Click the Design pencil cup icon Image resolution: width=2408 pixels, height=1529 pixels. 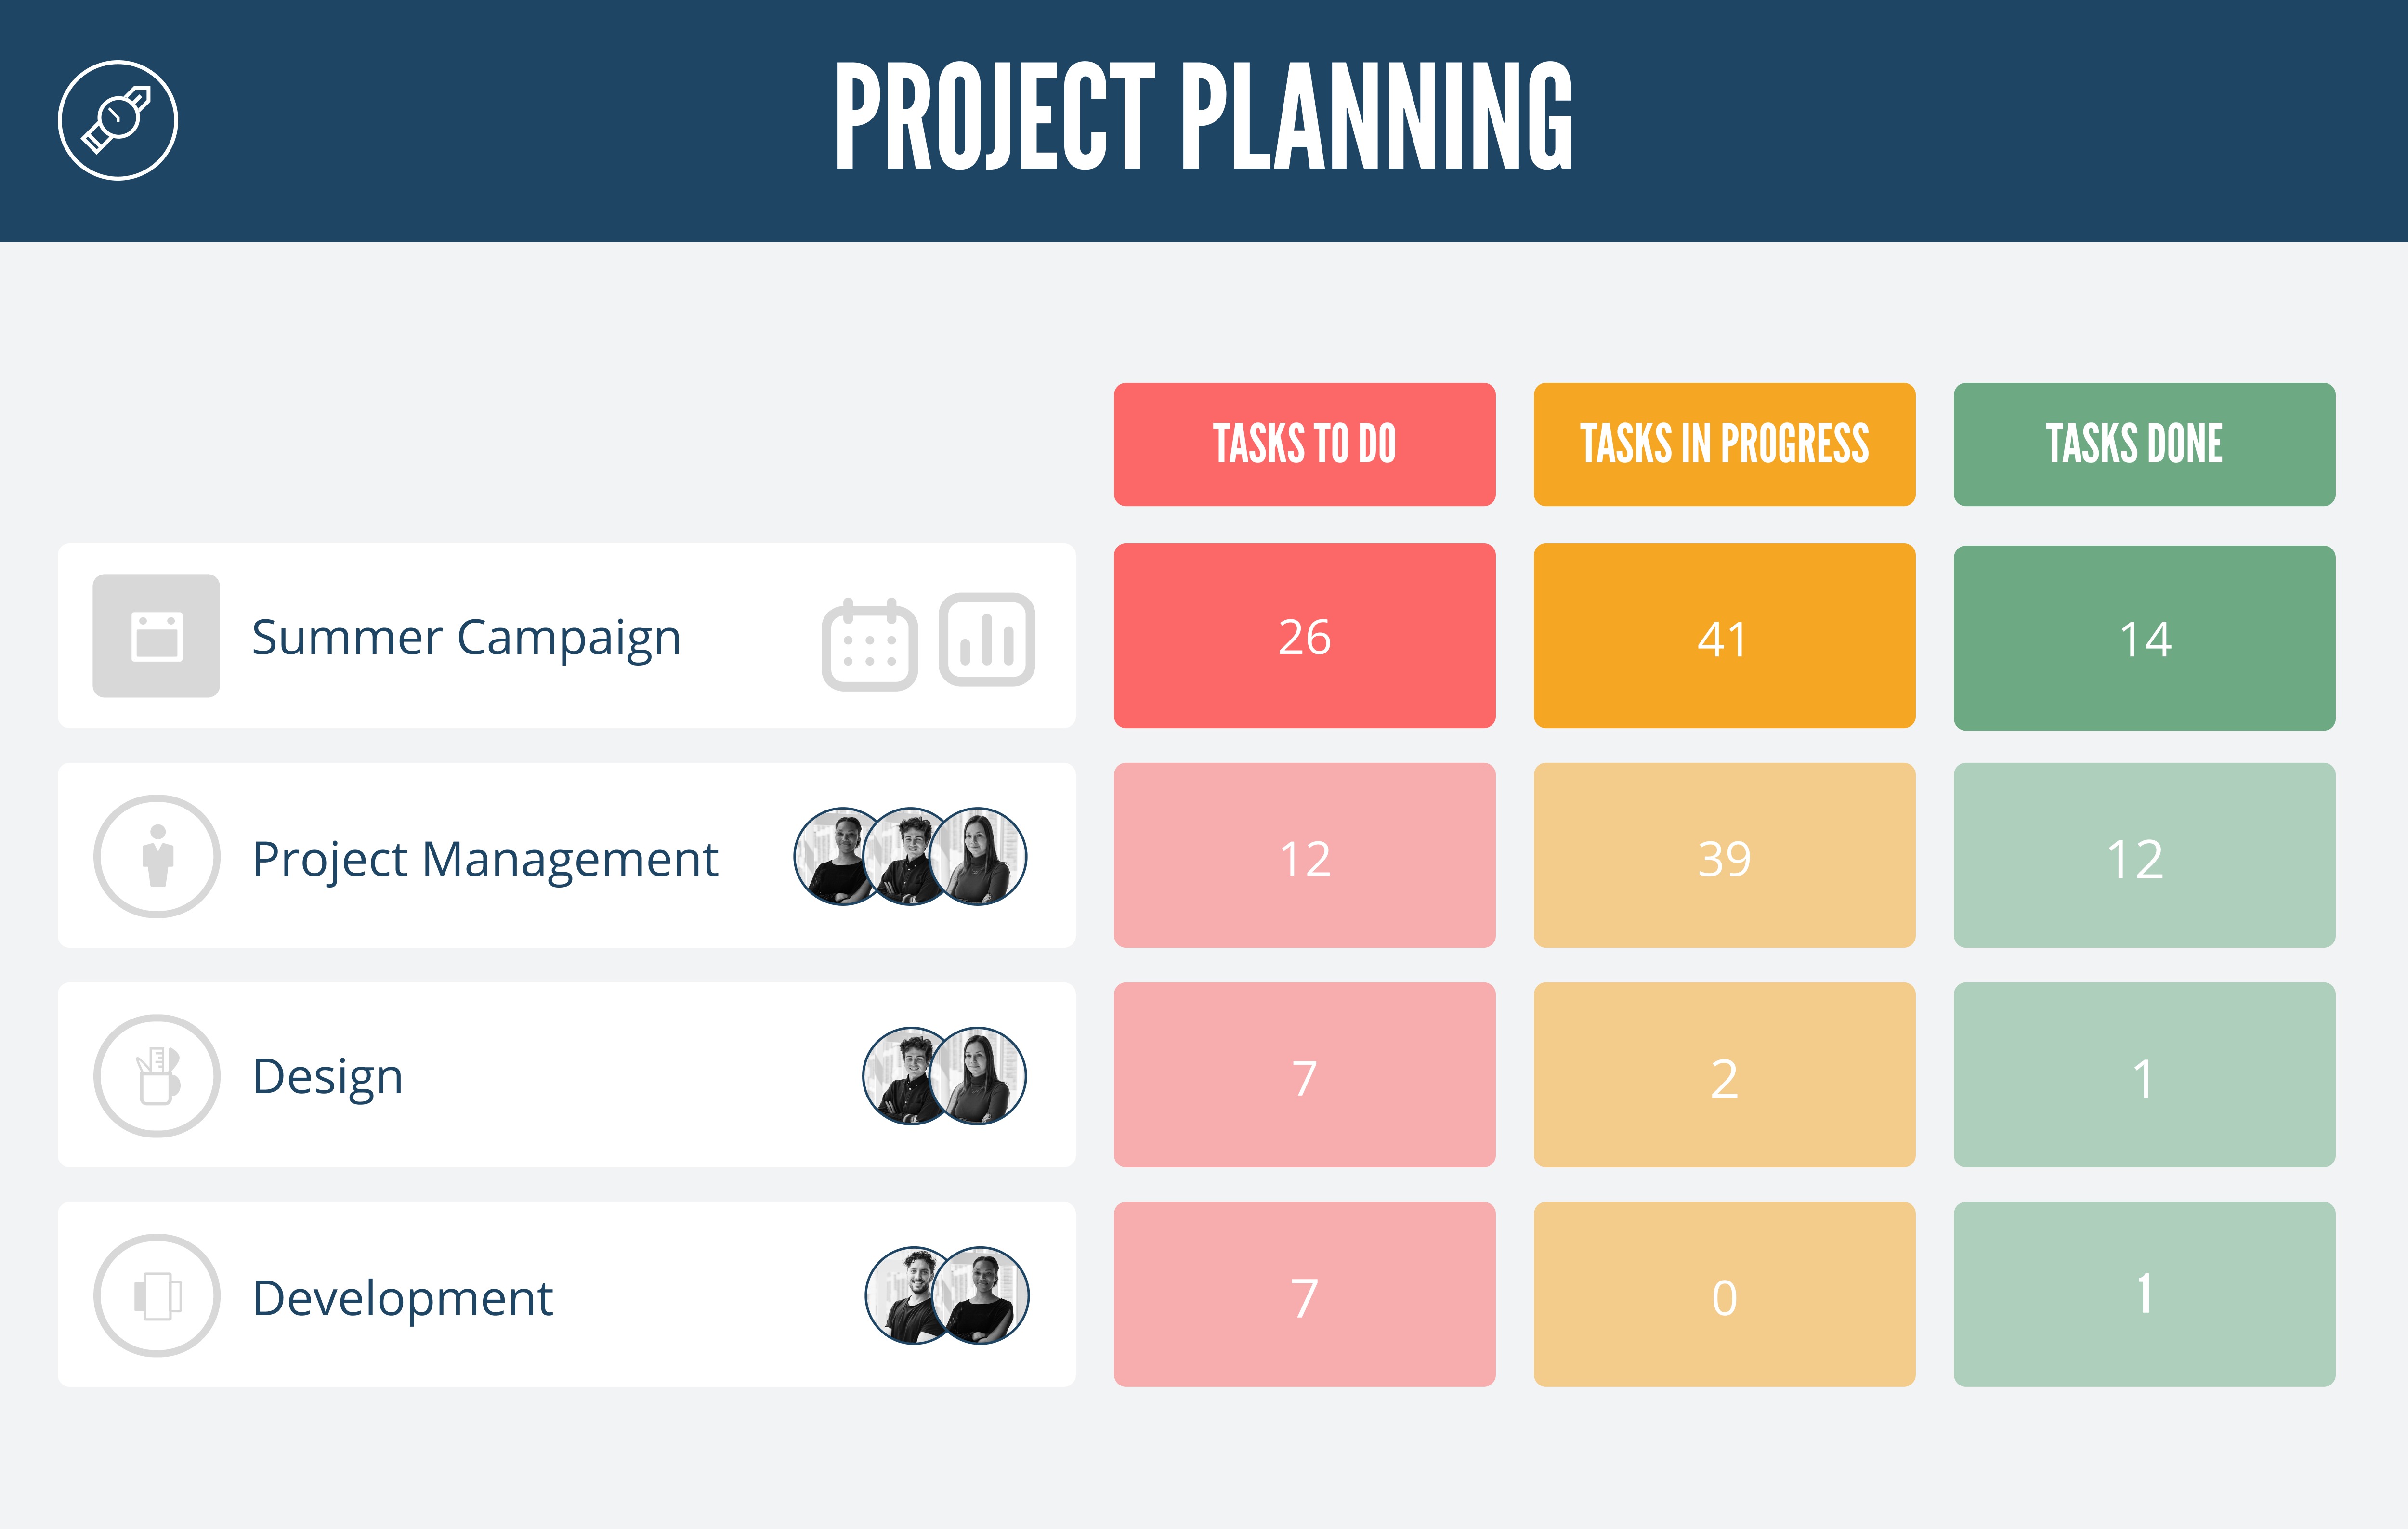[156, 1075]
